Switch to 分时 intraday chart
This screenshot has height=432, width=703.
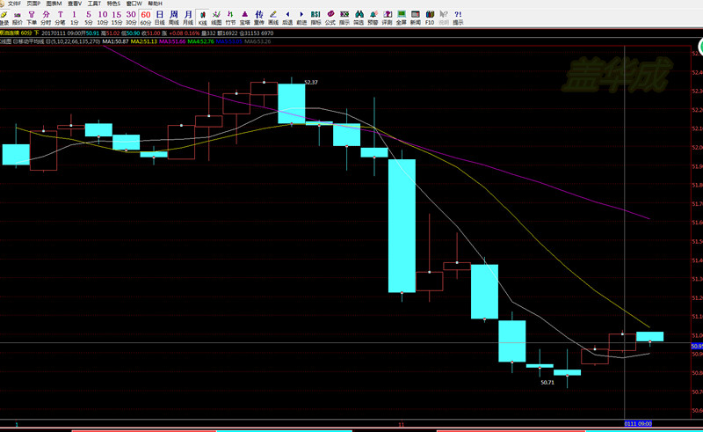tap(46, 18)
